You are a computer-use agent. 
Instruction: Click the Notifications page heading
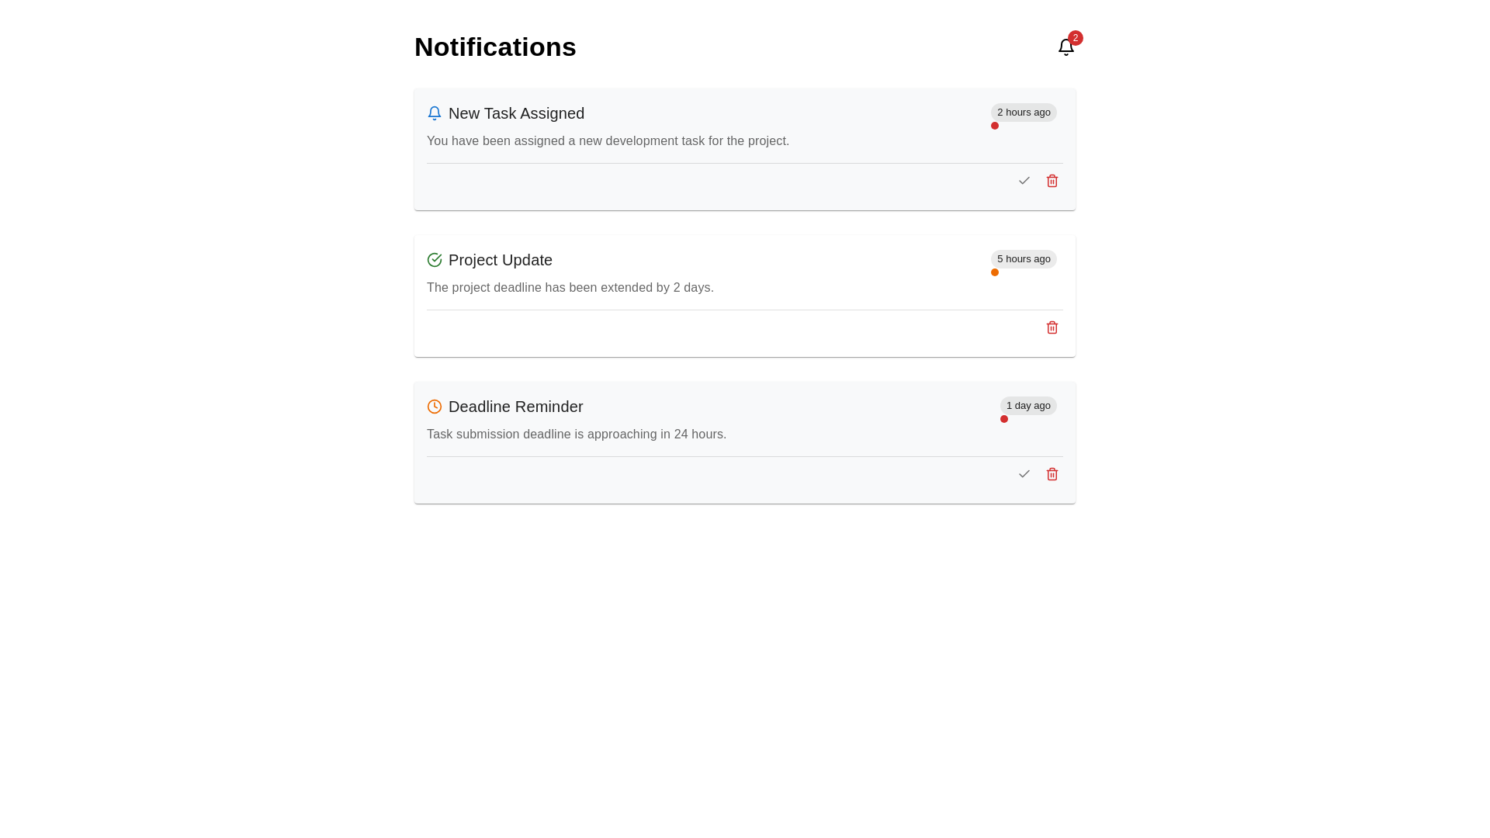495,47
